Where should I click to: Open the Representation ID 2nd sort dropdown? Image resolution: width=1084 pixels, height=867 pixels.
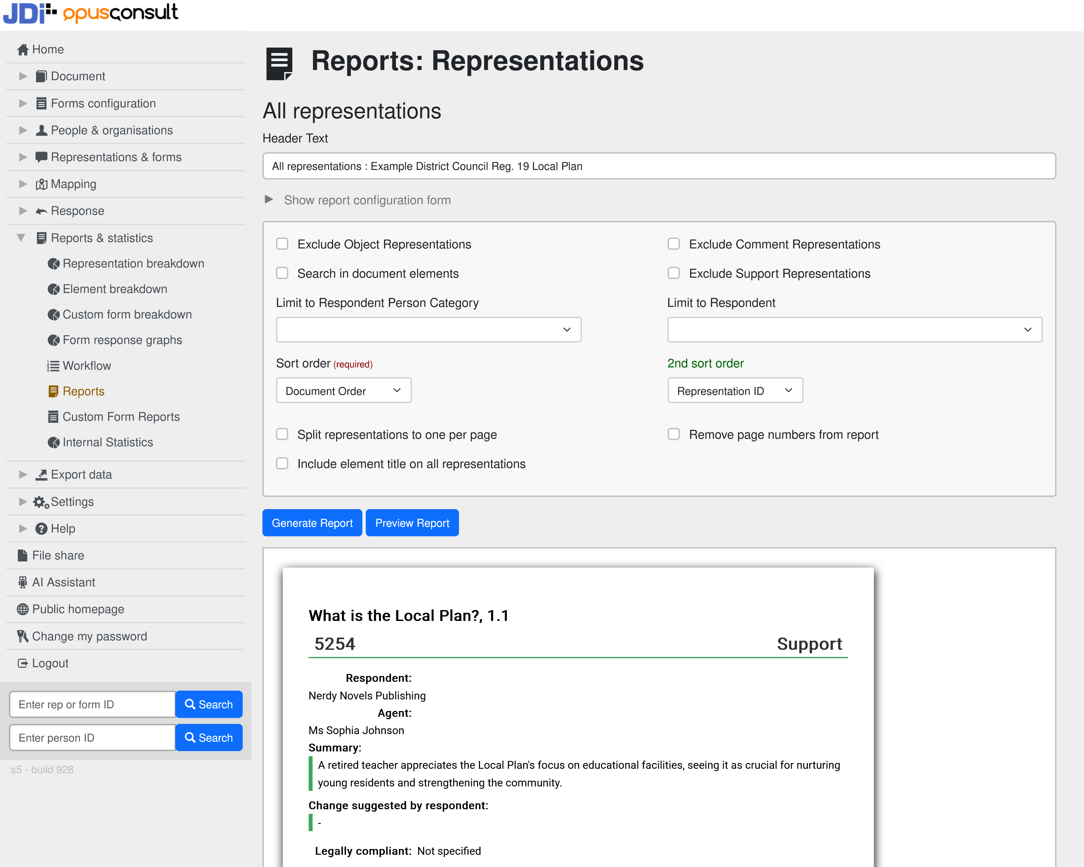[x=735, y=391]
